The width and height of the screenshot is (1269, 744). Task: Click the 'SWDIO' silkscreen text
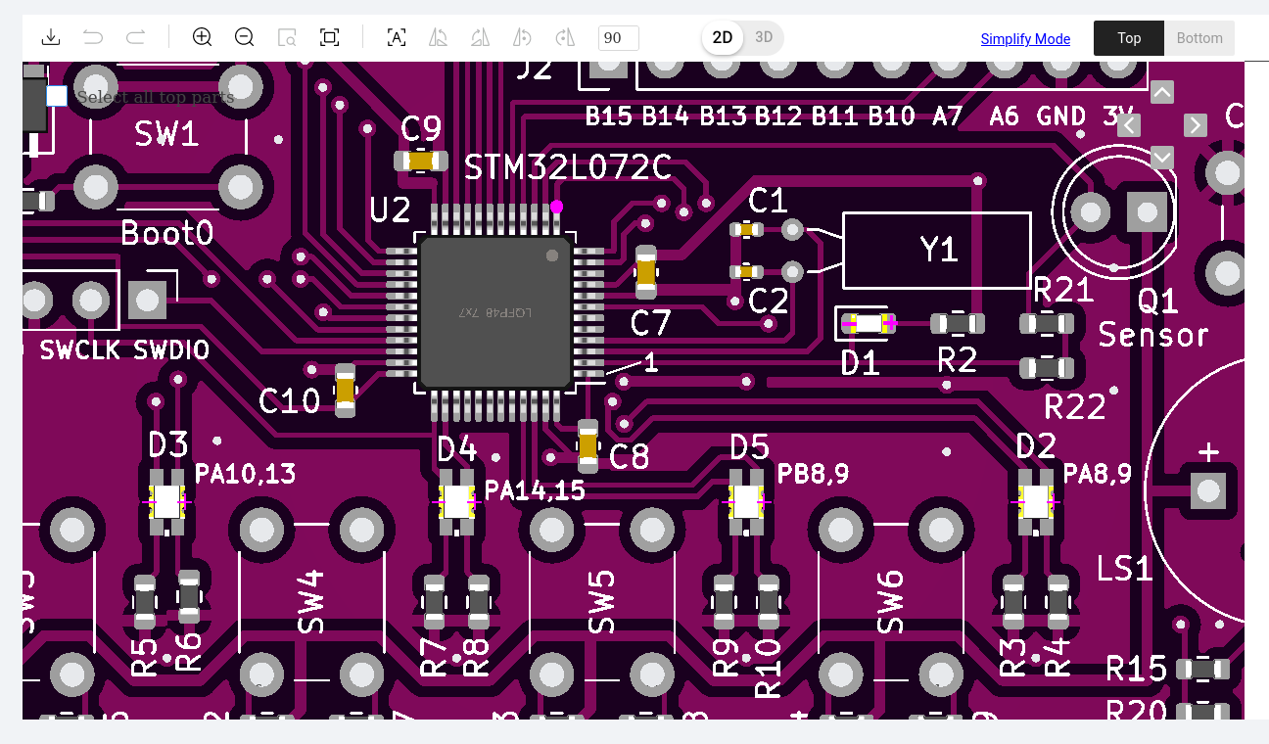[171, 350]
